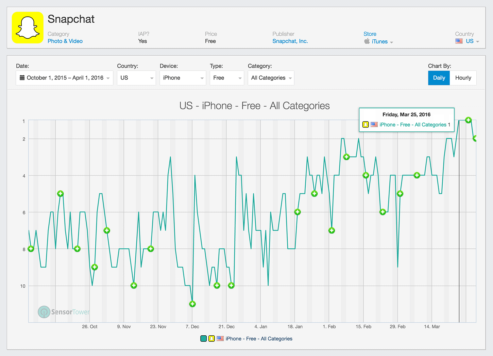Expand the Type dropdown showing Free

pos(226,78)
